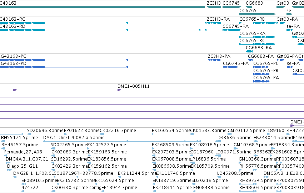Click EST CK01583.3prime
This screenshot has width=304, height=193.
192,134
